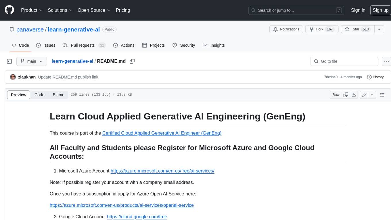Click the Public visibility badge

click(109, 29)
